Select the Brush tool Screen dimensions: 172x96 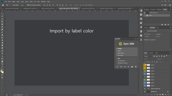[2, 32]
